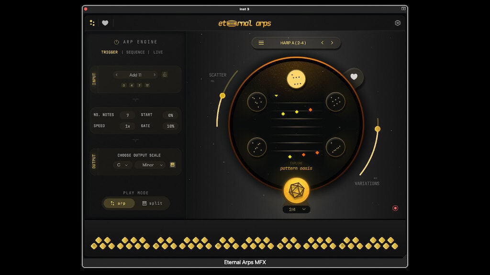This screenshot has width=490, height=275.
Task: Switch to the SEQUENCE tab
Action: click(135, 52)
